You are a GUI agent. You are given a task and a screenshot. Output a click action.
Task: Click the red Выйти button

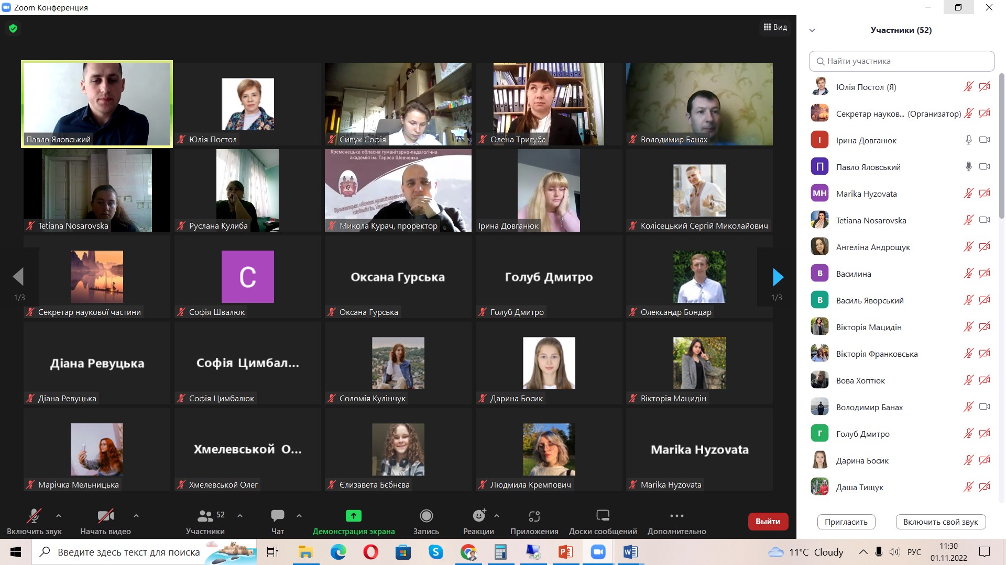(768, 521)
